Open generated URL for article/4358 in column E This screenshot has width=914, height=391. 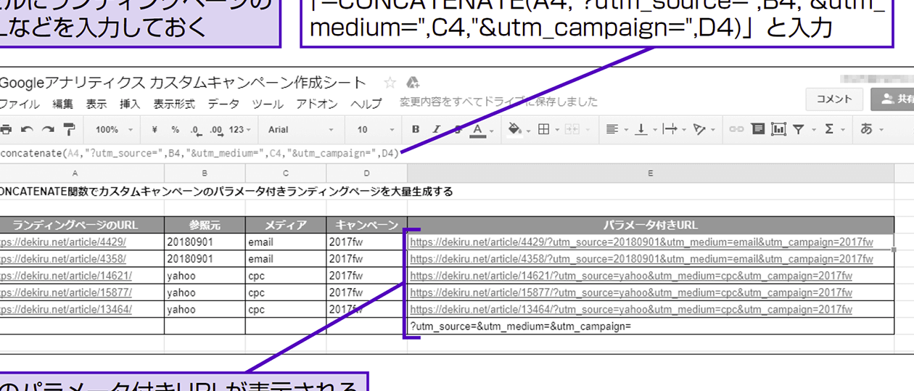pyautogui.click(x=641, y=259)
